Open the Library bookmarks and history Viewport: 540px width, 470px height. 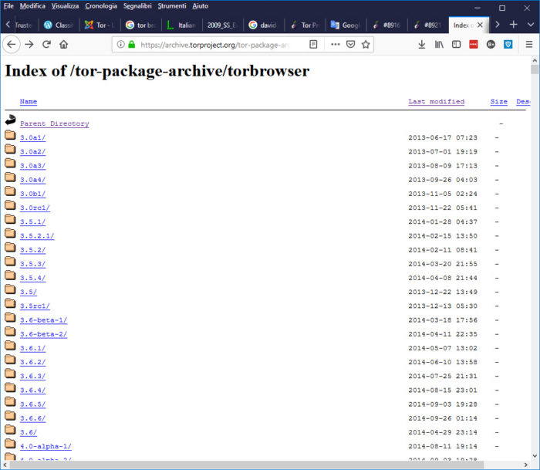coord(439,45)
